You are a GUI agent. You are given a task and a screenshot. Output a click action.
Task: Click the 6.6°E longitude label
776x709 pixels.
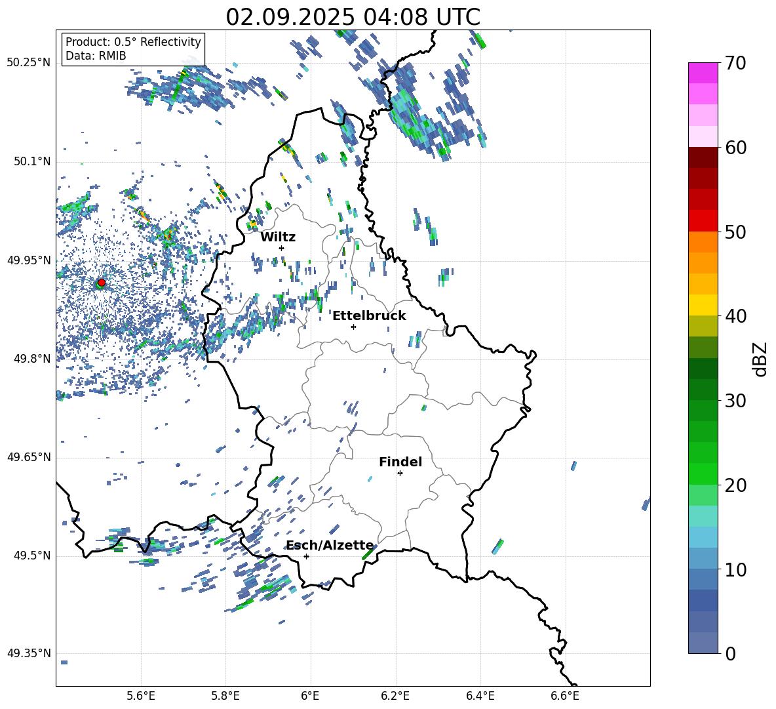(x=565, y=696)
